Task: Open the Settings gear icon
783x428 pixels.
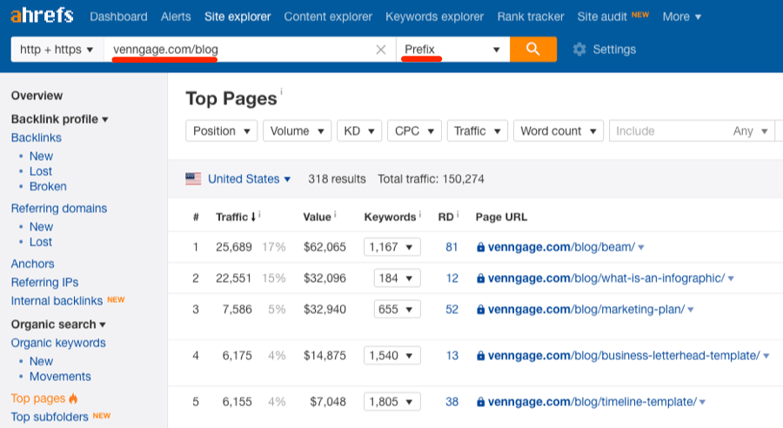Action: 579,50
